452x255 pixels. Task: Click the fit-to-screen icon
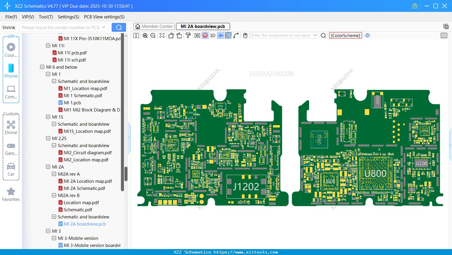[x=162, y=36]
